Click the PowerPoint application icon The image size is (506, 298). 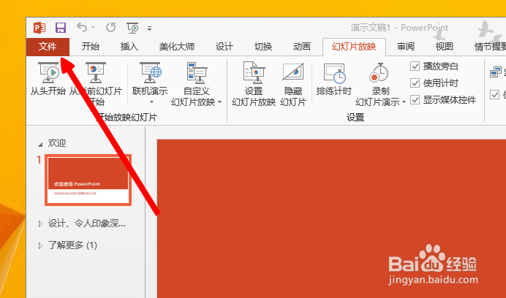click(x=39, y=28)
